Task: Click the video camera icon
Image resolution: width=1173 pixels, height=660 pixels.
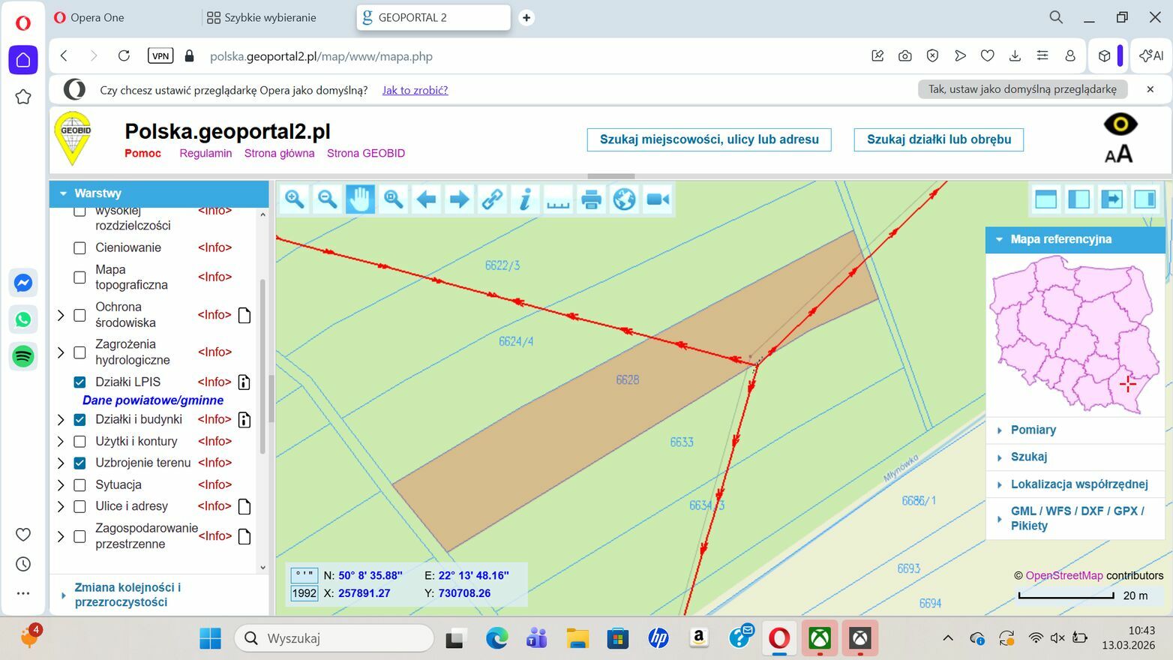Action: coord(658,199)
